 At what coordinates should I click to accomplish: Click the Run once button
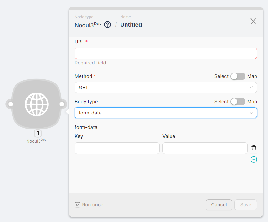(89, 205)
